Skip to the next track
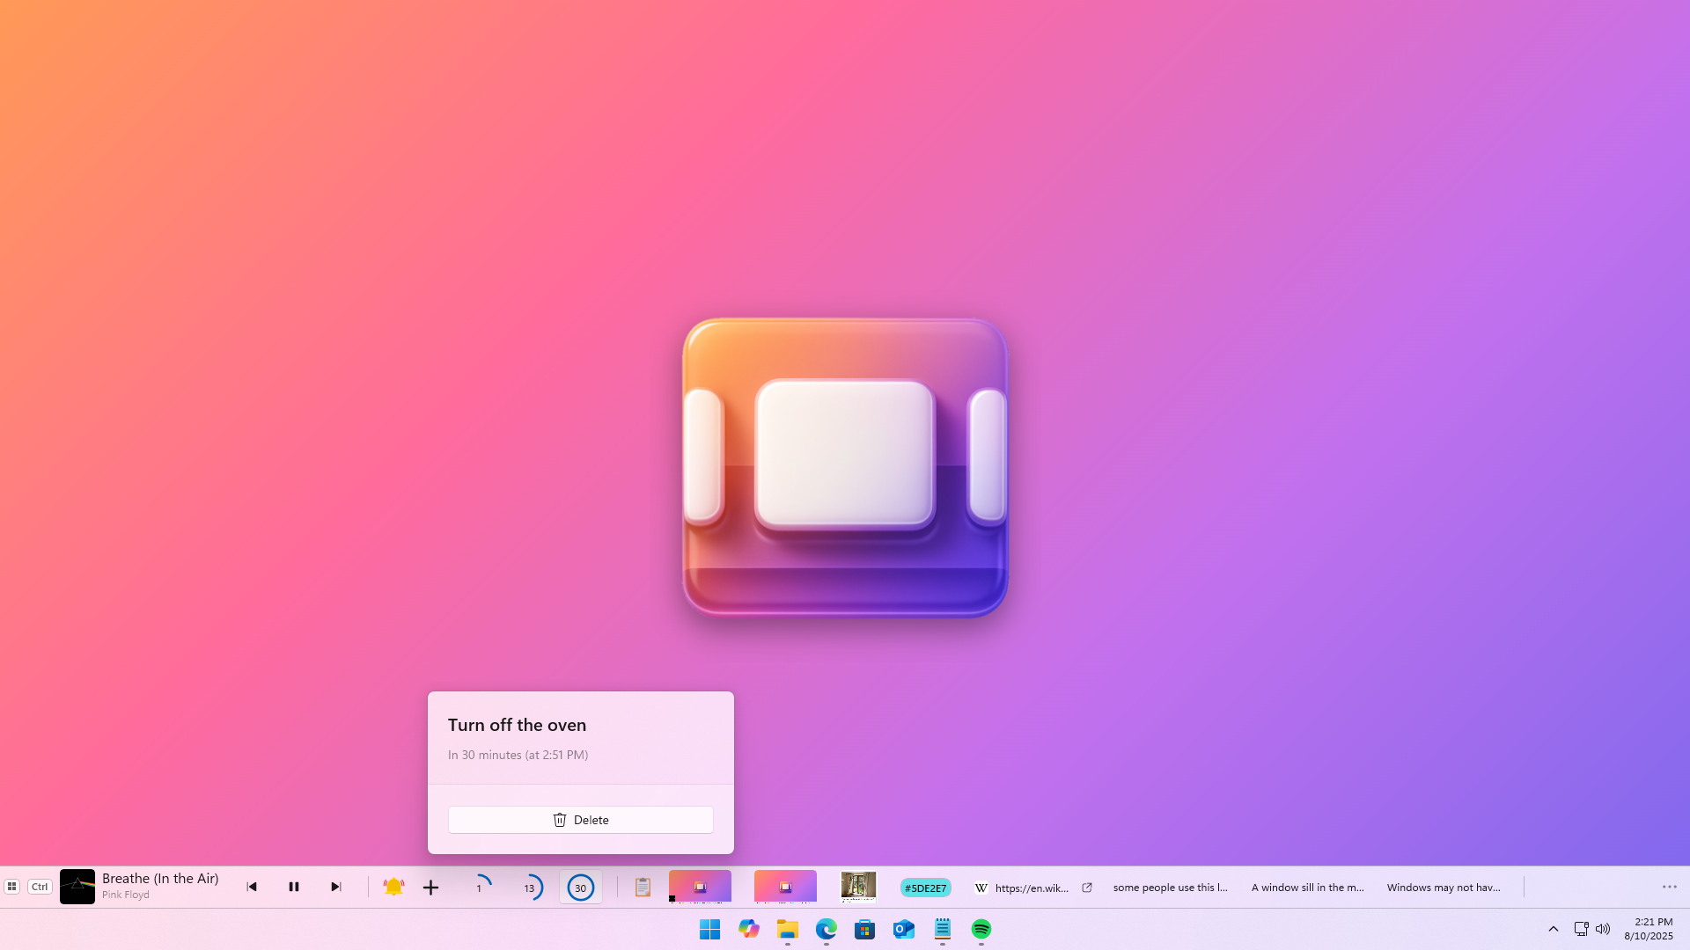Viewport: 1690px width, 950px height. point(335,887)
